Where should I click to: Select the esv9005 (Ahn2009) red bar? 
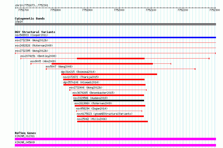pos(102,64)
